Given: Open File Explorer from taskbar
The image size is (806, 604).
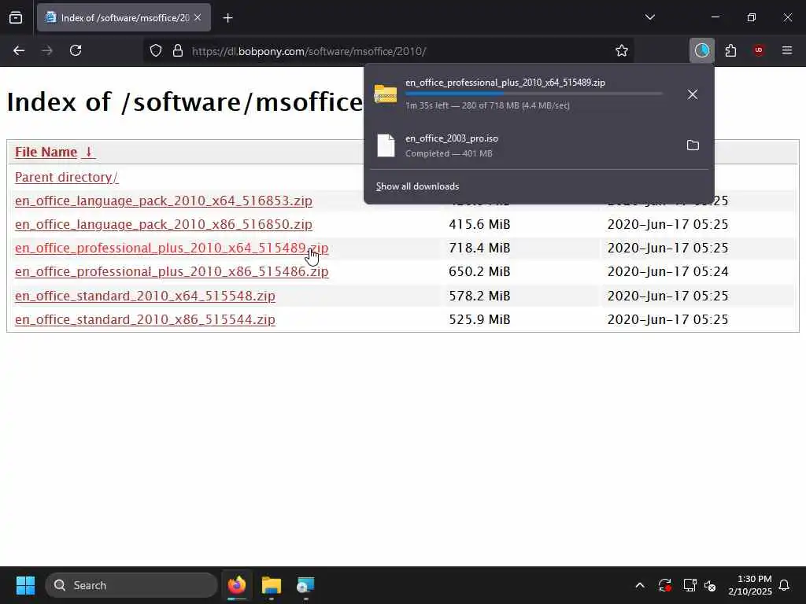Looking at the screenshot, I should (272, 585).
